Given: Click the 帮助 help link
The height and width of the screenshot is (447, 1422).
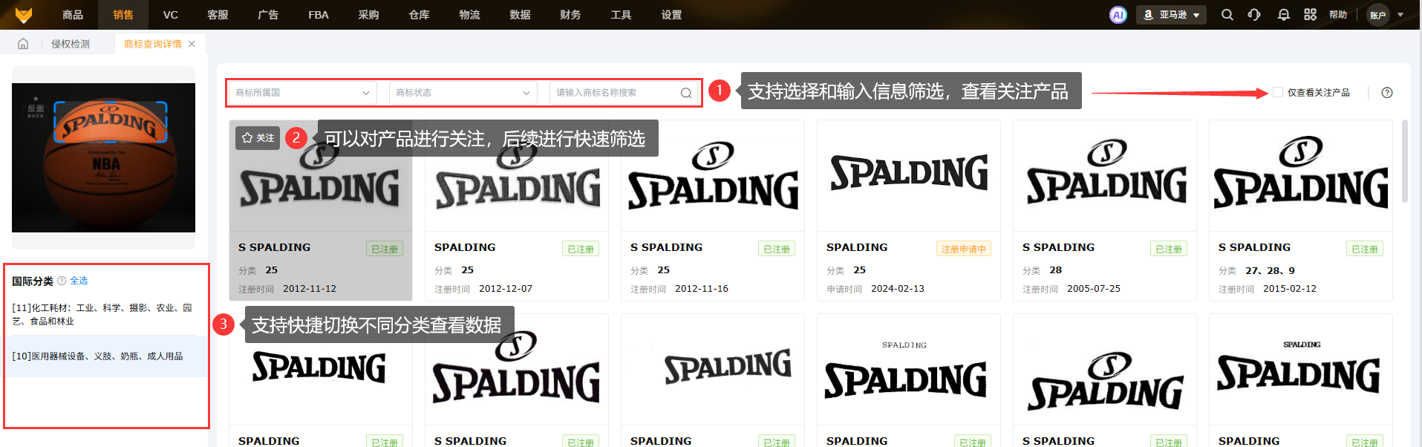Looking at the screenshot, I should (1338, 15).
